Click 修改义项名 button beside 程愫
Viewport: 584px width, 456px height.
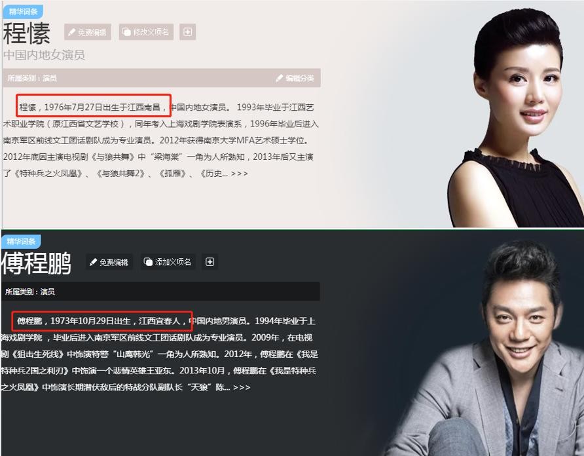pos(147,32)
